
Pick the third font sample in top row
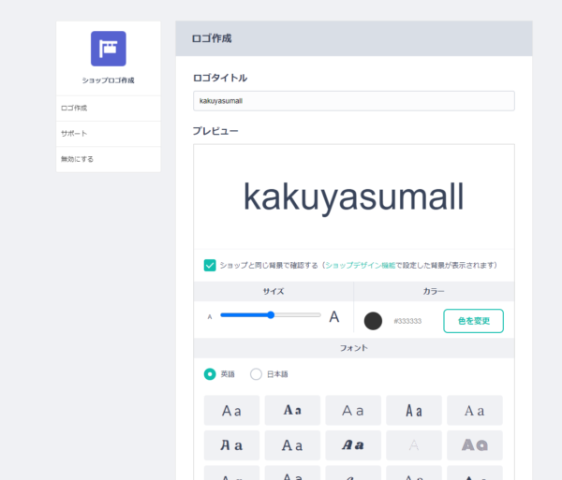[353, 410]
